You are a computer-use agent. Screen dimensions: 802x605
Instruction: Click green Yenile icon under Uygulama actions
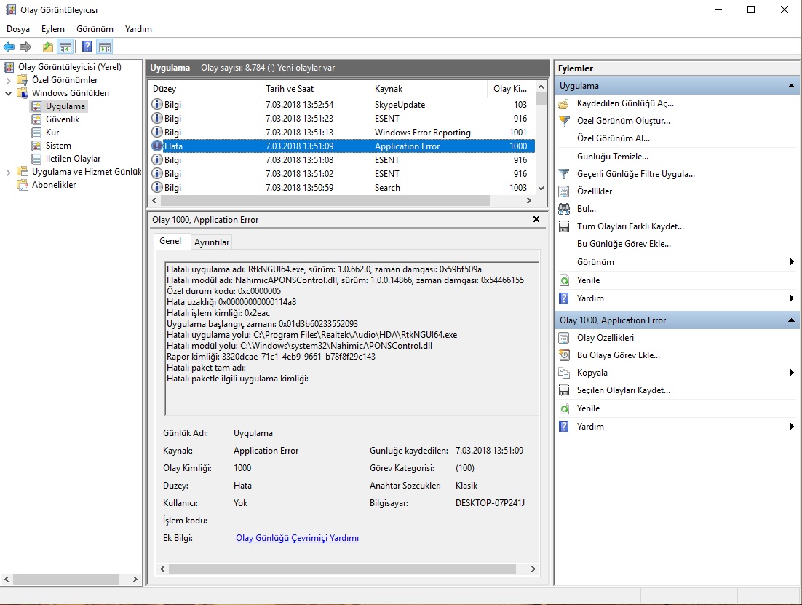pos(564,280)
